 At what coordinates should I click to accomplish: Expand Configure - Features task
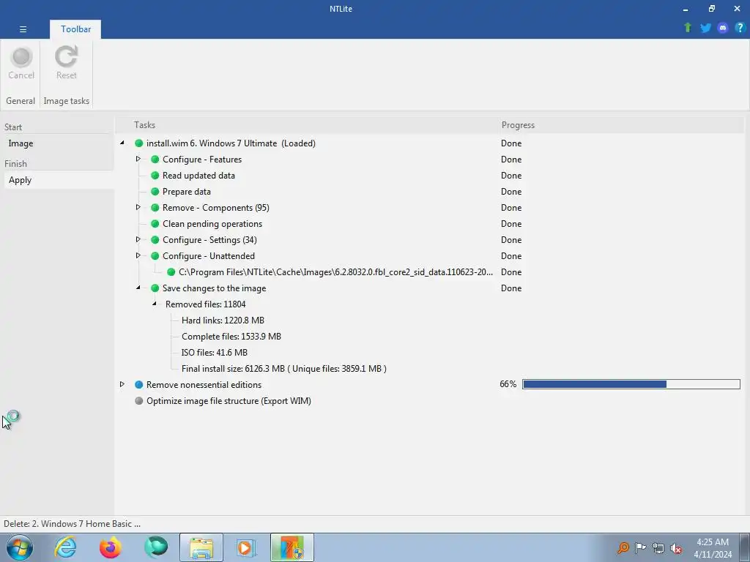138,159
